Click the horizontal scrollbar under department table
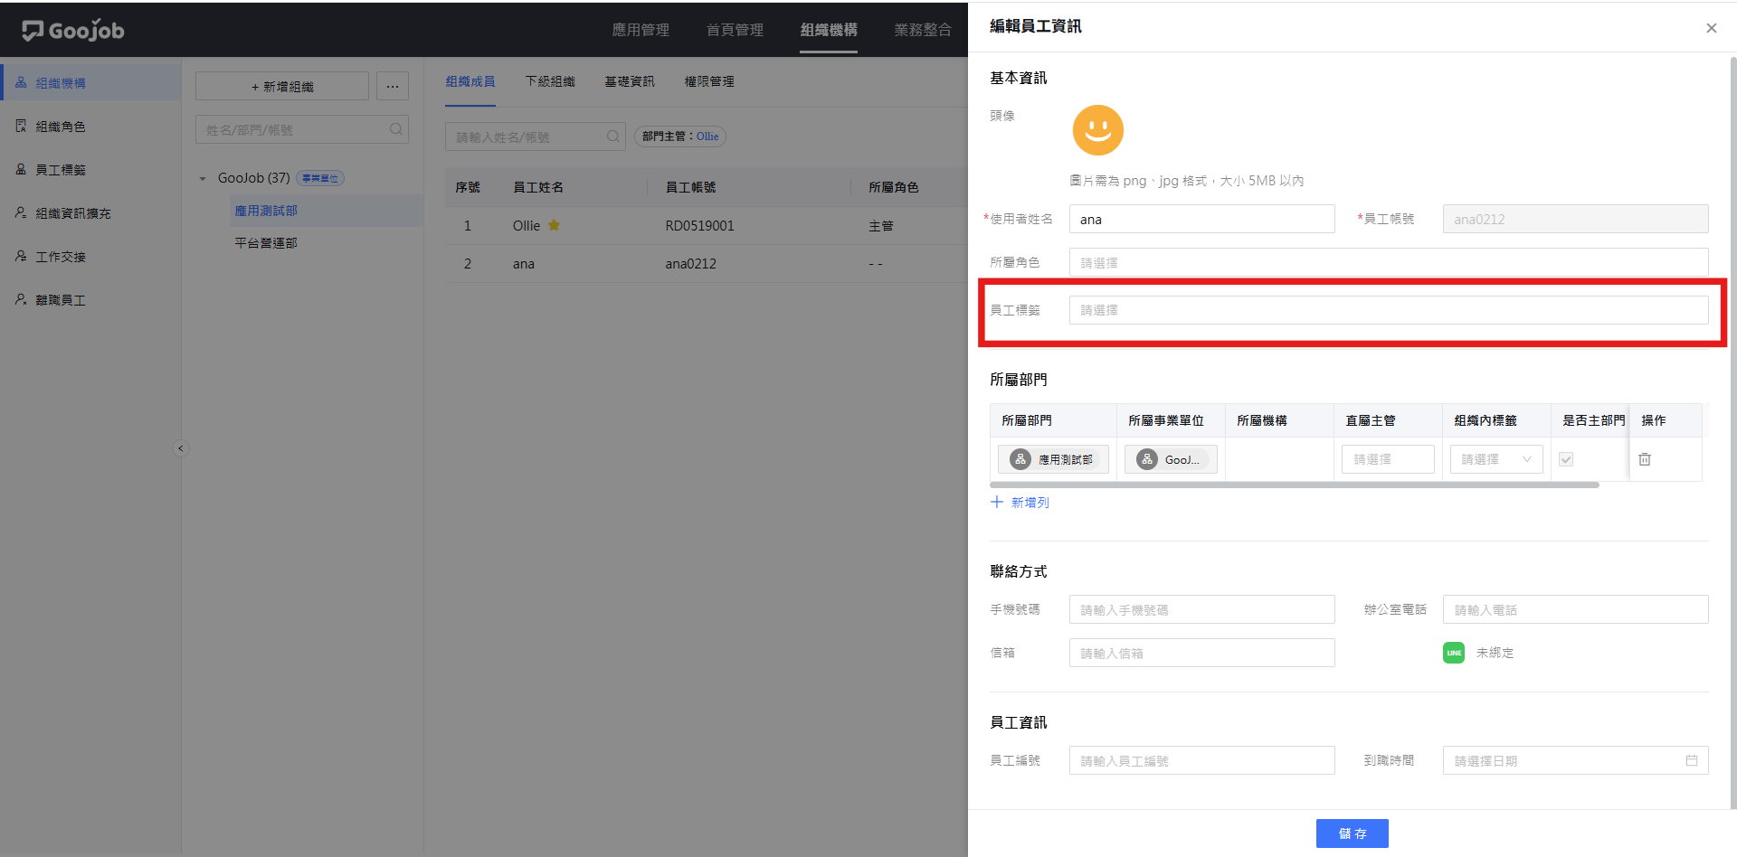Viewport: 1737px width, 857px height. pyautogui.click(x=1294, y=485)
